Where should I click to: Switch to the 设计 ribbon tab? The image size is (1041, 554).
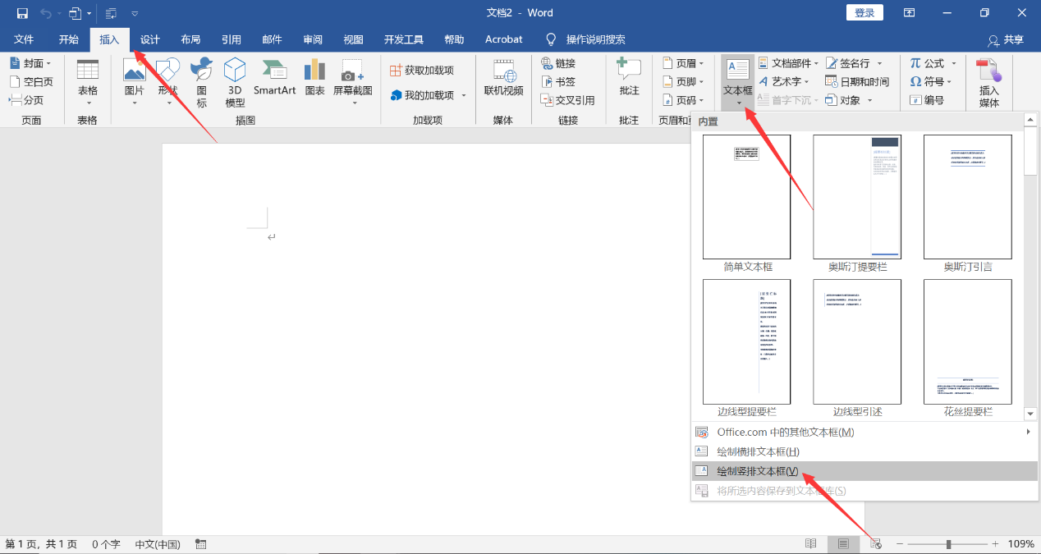pos(149,39)
